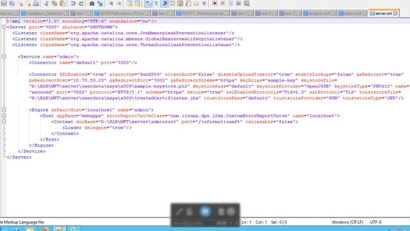This screenshot has width=410, height=231.
Task: Click the closing </Server> tag
Action: click(x=19, y=157)
